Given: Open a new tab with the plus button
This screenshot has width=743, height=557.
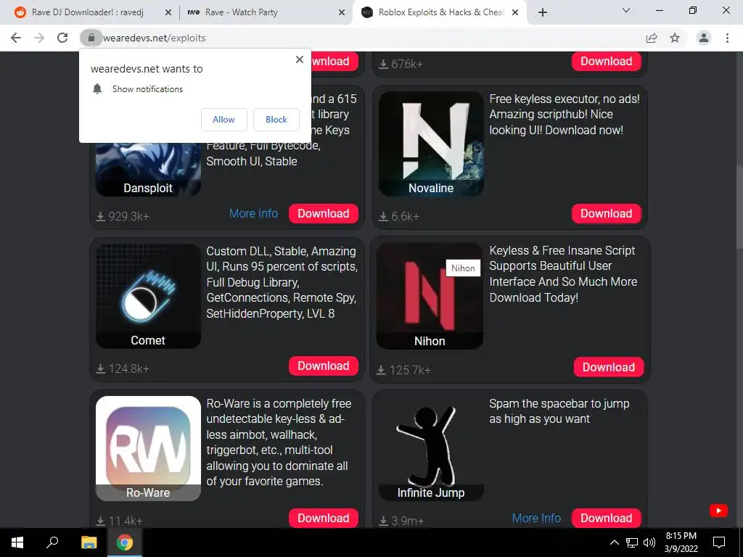Looking at the screenshot, I should click(543, 12).
